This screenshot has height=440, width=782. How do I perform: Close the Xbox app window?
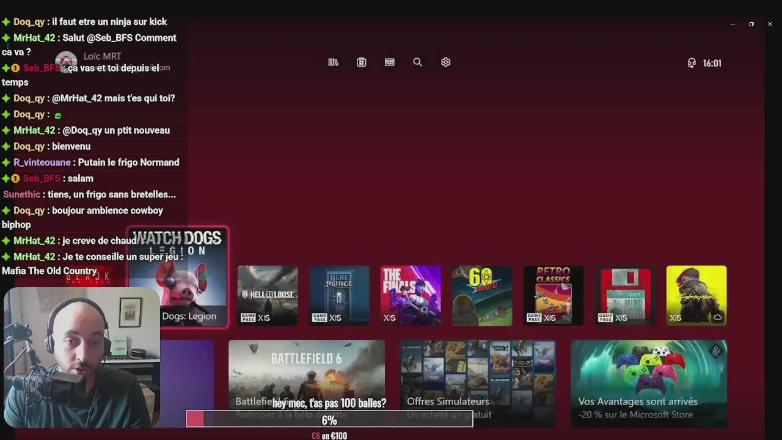pos(770,24)
